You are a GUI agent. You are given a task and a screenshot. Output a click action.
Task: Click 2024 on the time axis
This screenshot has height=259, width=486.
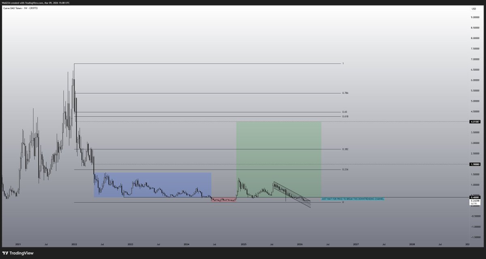[x=187, y=244]
